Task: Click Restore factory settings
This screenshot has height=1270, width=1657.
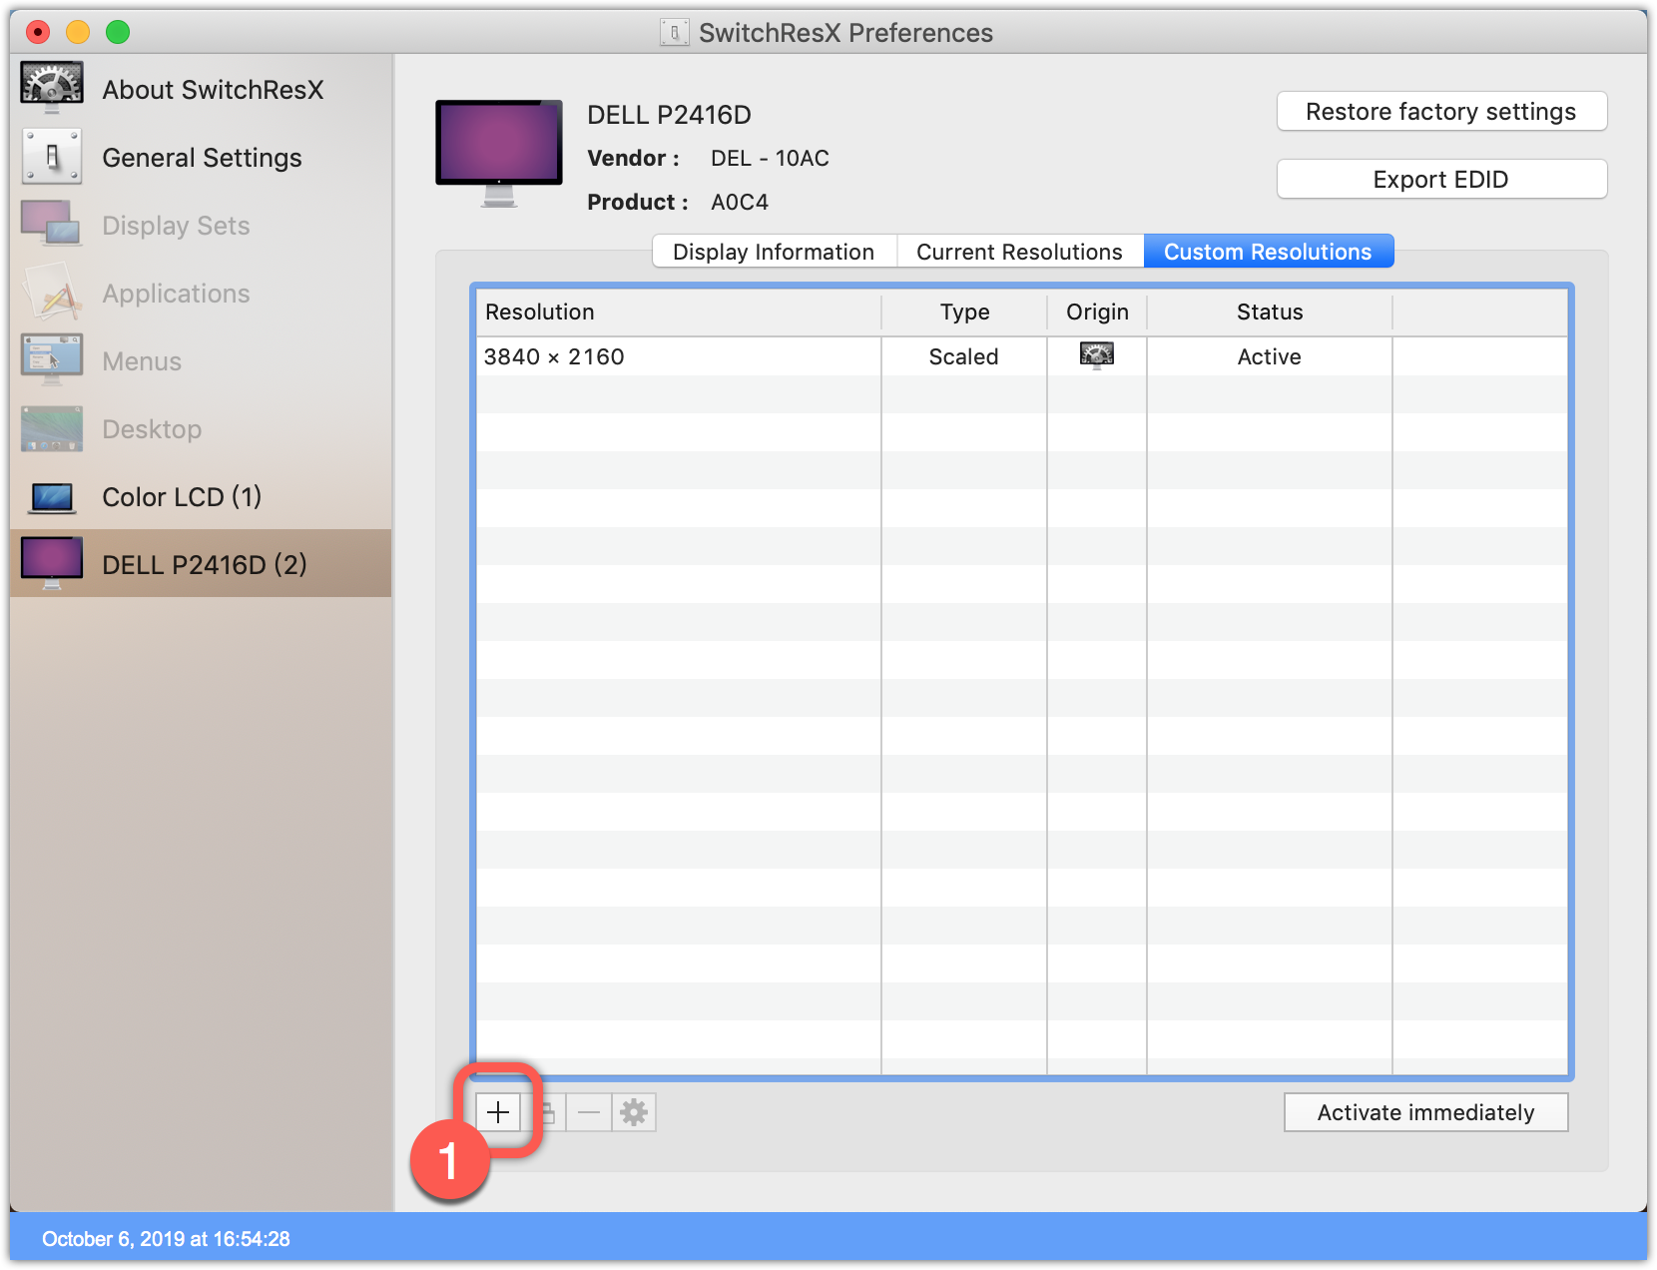Action: [1441, 112]
